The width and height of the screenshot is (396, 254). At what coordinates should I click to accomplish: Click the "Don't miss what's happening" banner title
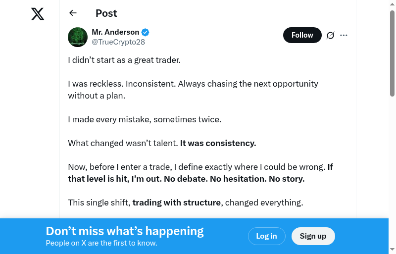[125, 231]
